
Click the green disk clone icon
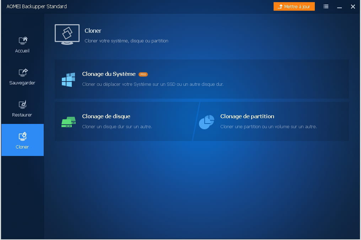tap(69, 122)
